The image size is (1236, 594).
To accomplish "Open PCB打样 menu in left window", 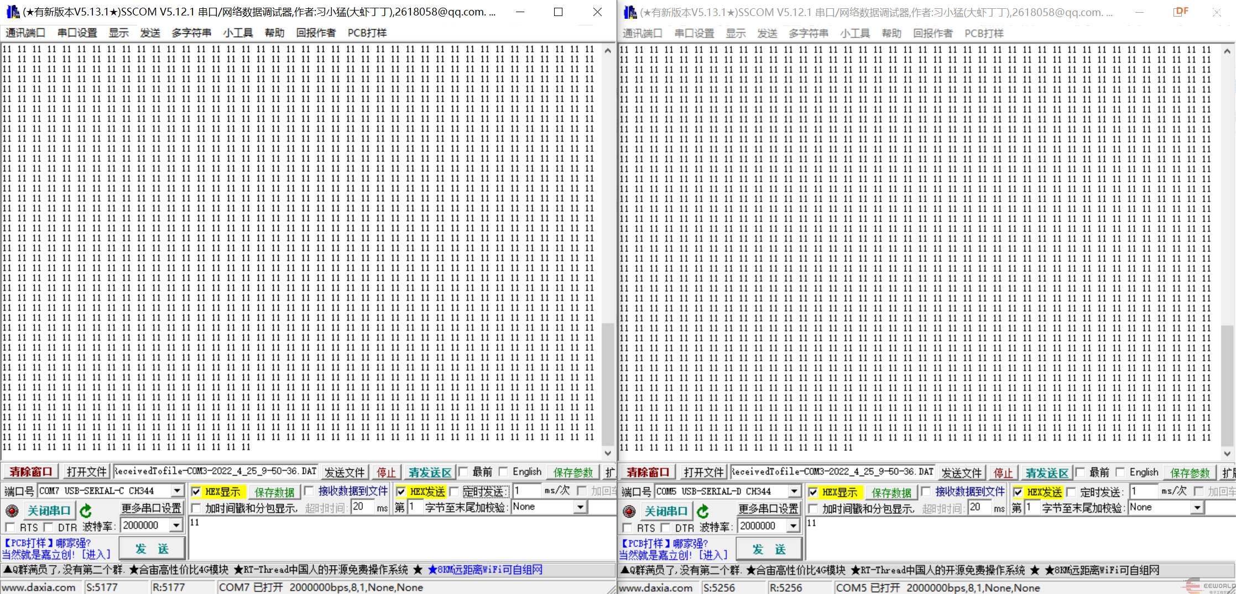I will click(x=367, y=33).
